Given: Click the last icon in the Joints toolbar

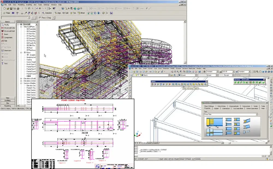Looking at the screenshot, I should tap(206, 84).
